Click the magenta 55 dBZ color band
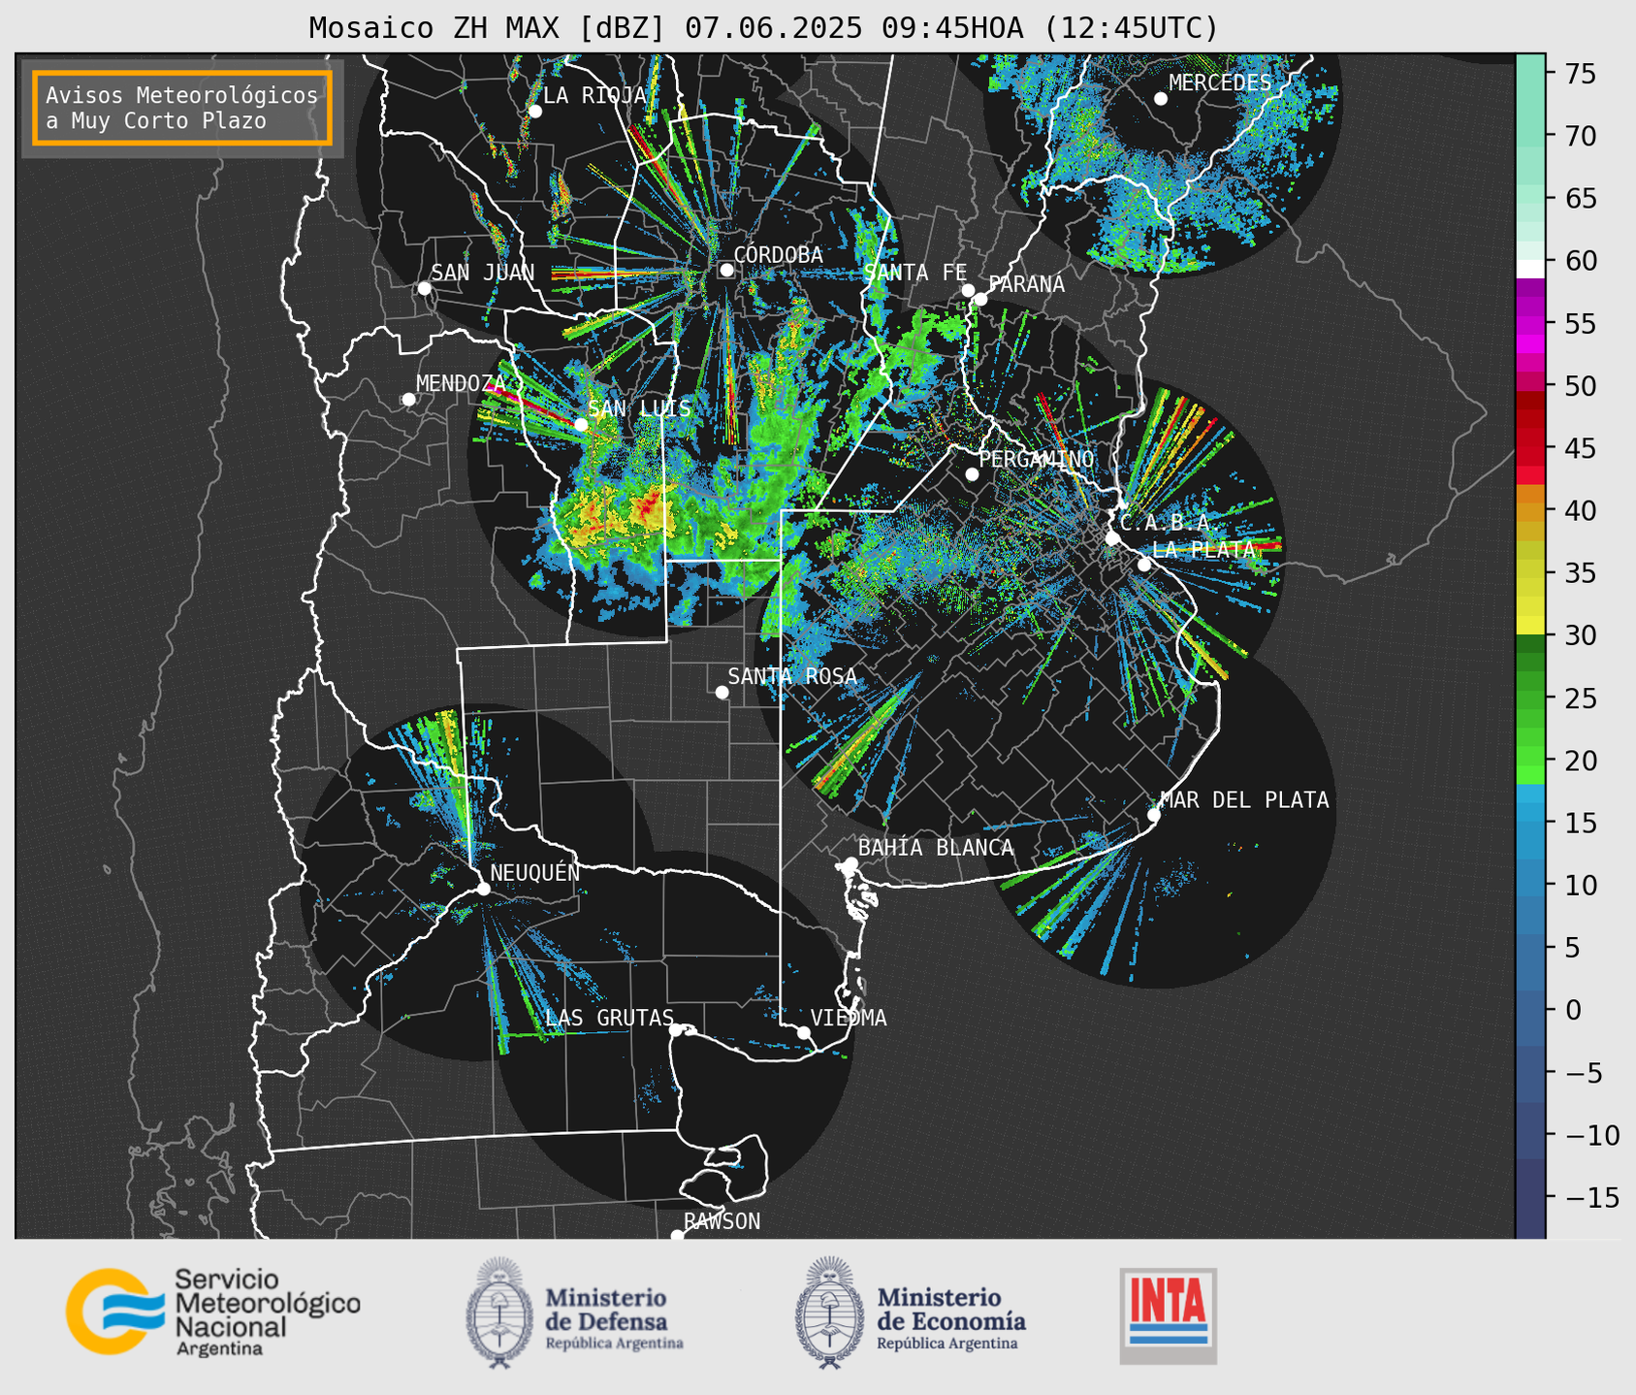Viewport: 1636px width, 1395px height. 1530,326
